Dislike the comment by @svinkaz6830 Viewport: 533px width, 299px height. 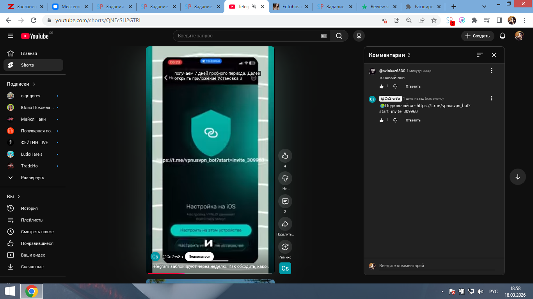coord(395,86)
